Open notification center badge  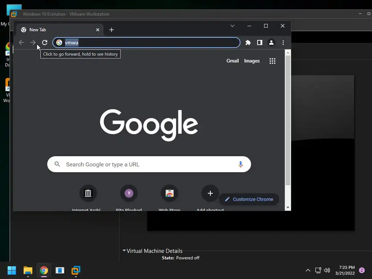point(362,270)
